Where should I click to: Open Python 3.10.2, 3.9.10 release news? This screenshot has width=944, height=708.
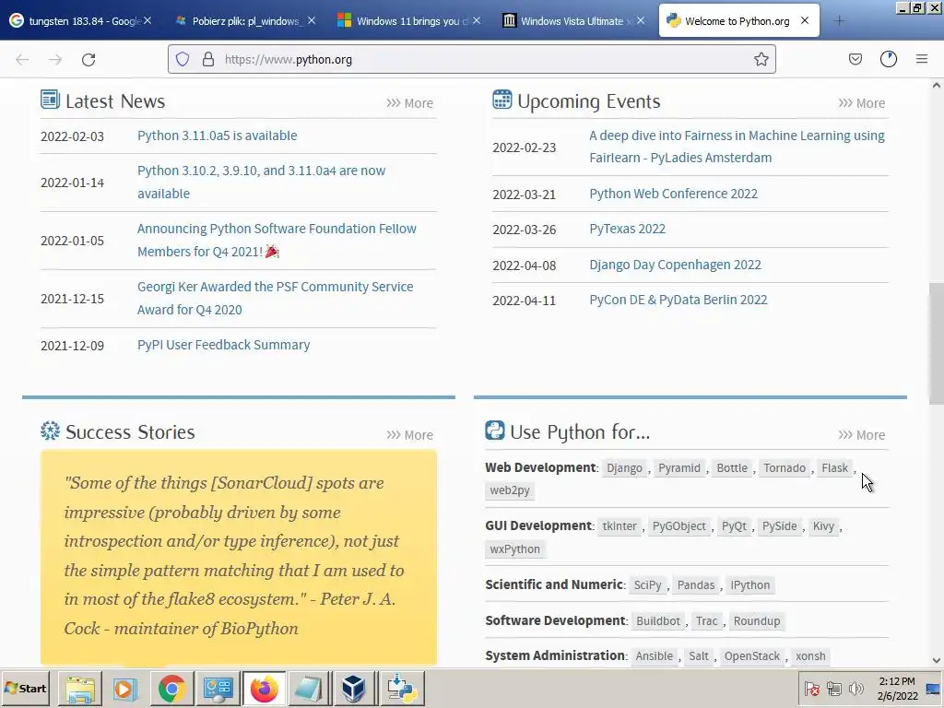[x=261, y=182]
